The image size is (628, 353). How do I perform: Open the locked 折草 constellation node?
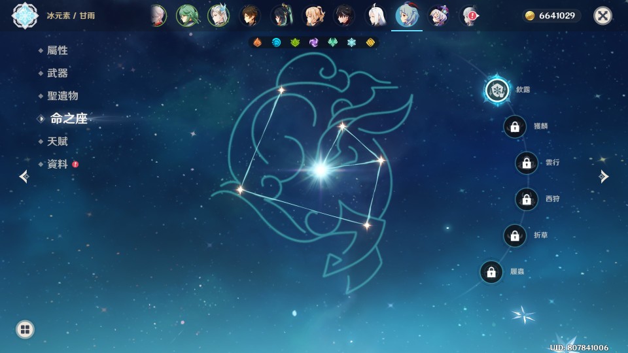[515, 235]
